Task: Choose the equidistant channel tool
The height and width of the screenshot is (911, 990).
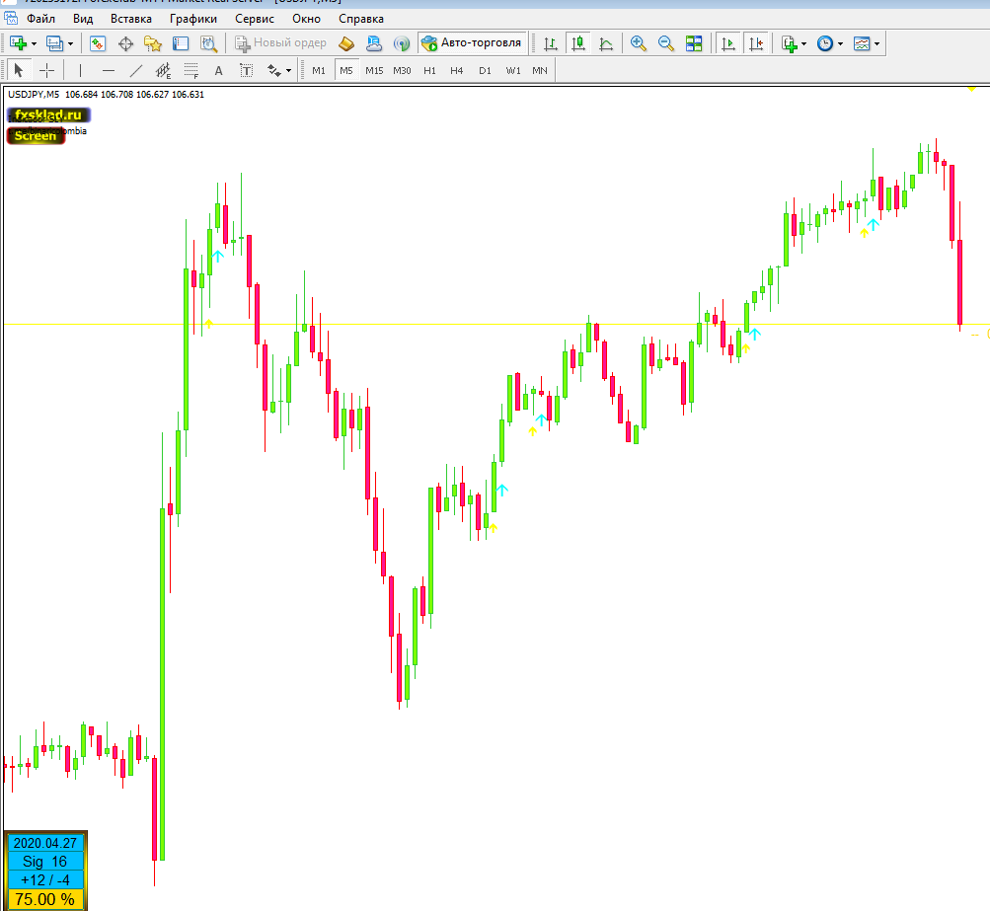Action: click(x=163, y=70)
